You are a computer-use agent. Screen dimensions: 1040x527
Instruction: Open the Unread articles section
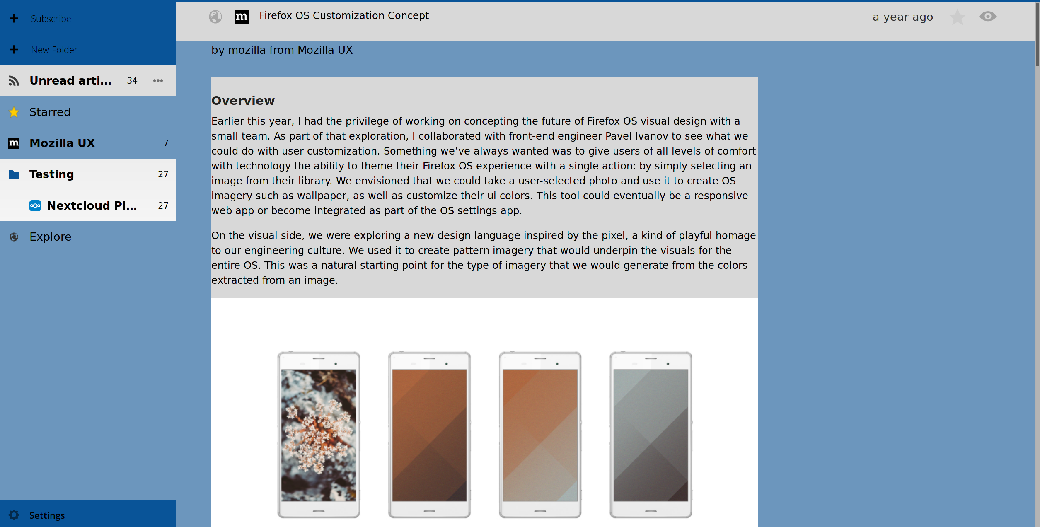[70, 81]
